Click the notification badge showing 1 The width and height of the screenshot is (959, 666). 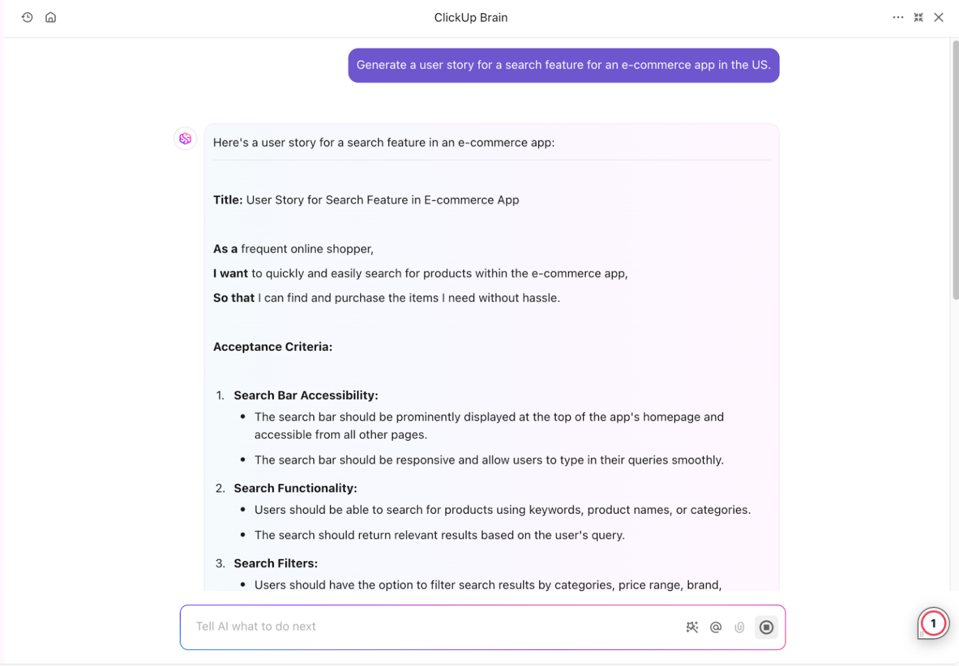click(x=932, y=623)
